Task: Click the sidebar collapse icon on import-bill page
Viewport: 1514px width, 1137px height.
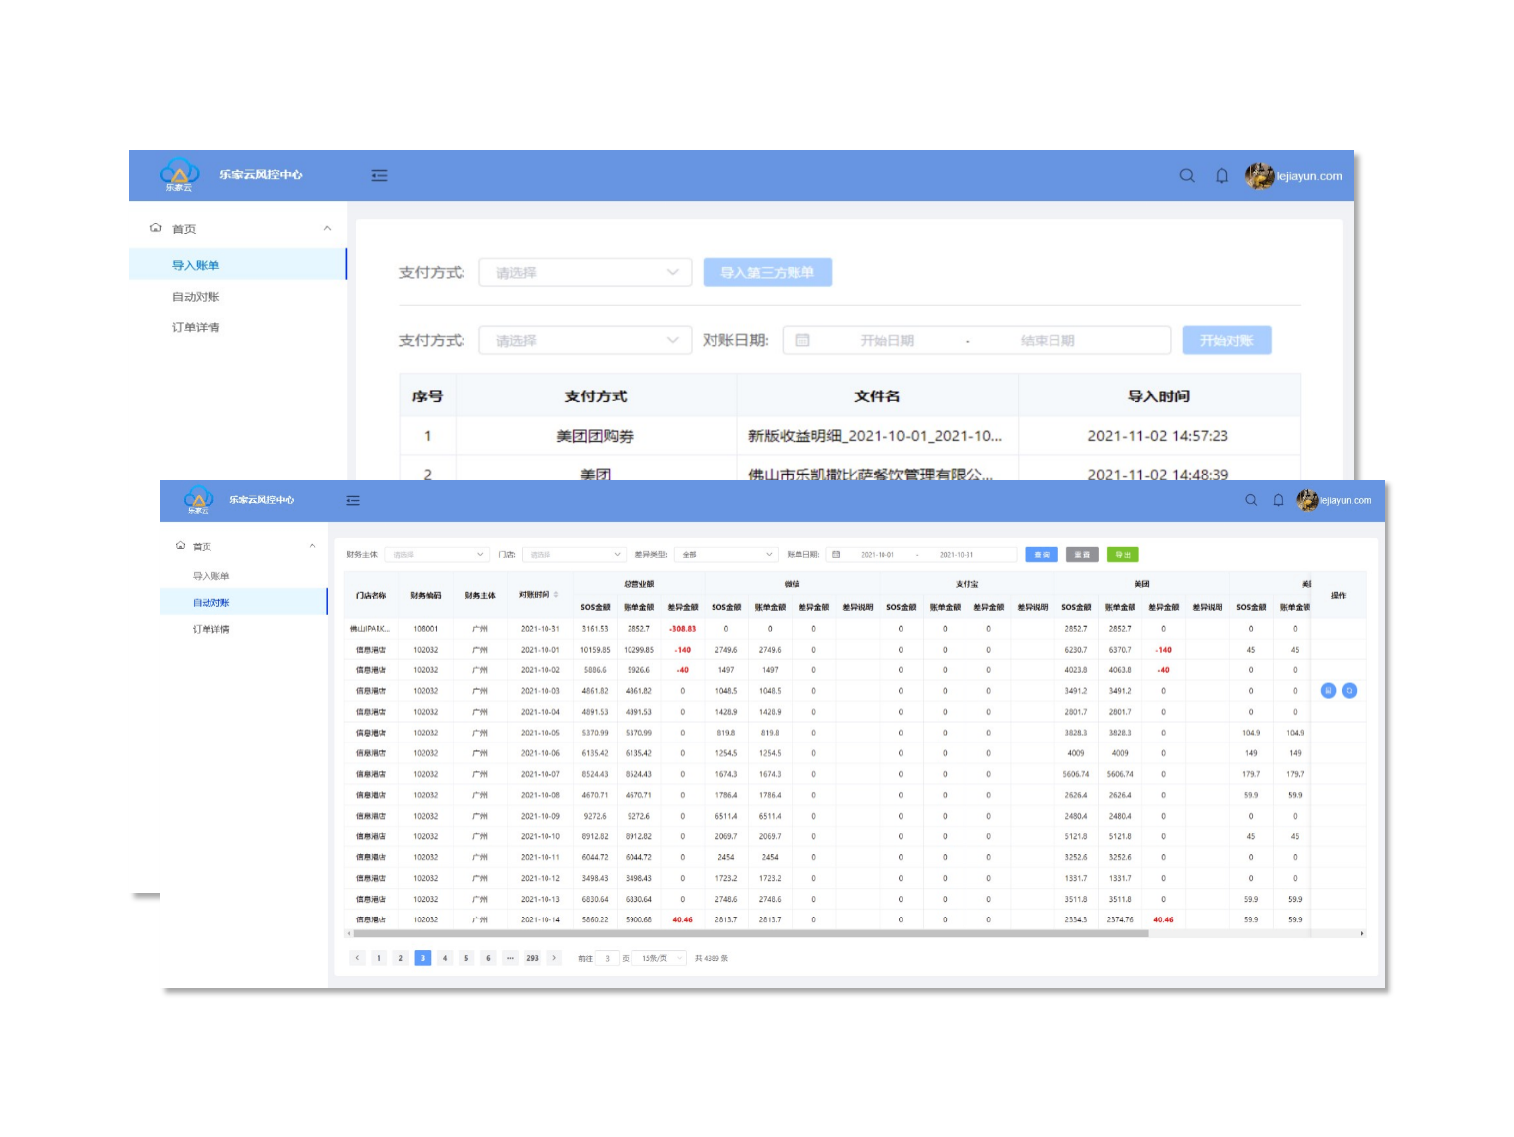Action: (x=379, y=176)
